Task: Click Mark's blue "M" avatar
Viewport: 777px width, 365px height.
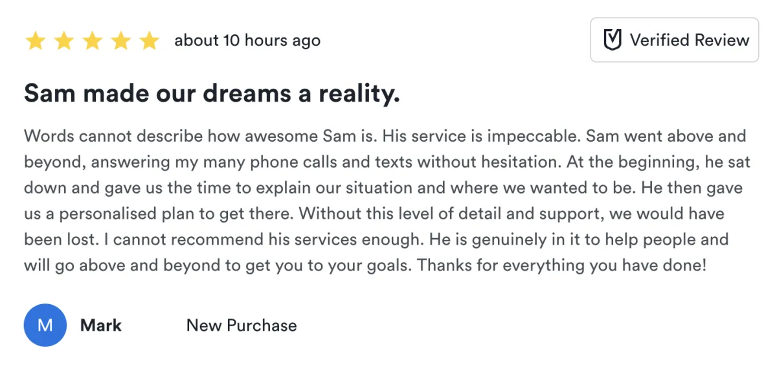Action: click(x=45, y=325)
